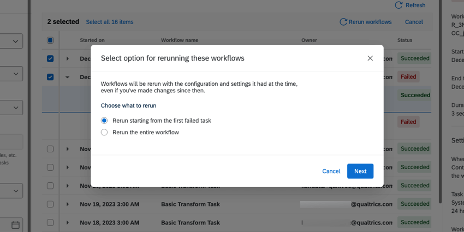Click the Rerun workflows icon
464x232 pixels.
coord(343,22)
